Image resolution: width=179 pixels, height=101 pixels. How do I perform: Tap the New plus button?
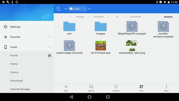66,88
